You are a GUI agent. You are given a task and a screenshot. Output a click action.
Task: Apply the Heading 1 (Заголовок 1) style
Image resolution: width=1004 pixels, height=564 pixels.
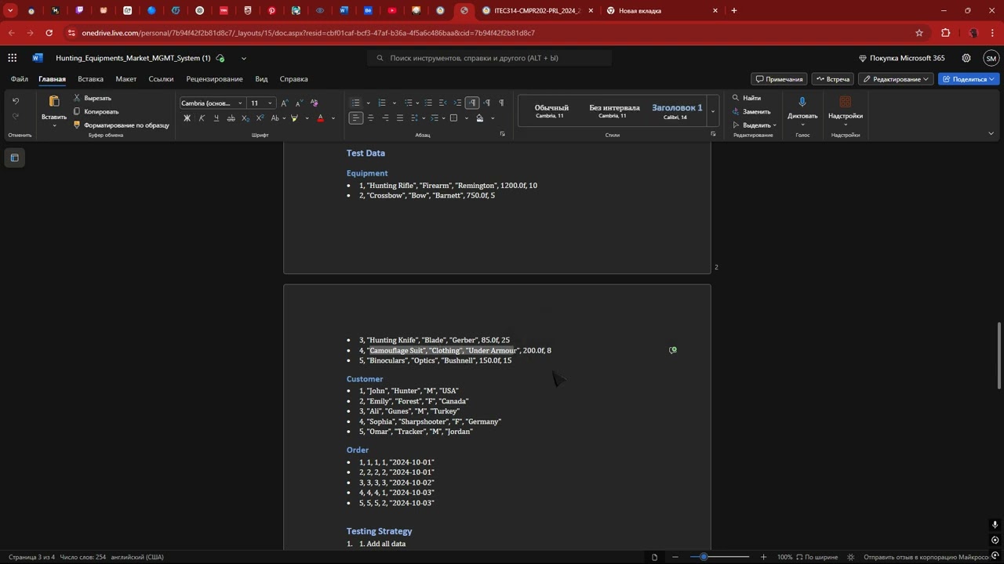click(677, 111)
